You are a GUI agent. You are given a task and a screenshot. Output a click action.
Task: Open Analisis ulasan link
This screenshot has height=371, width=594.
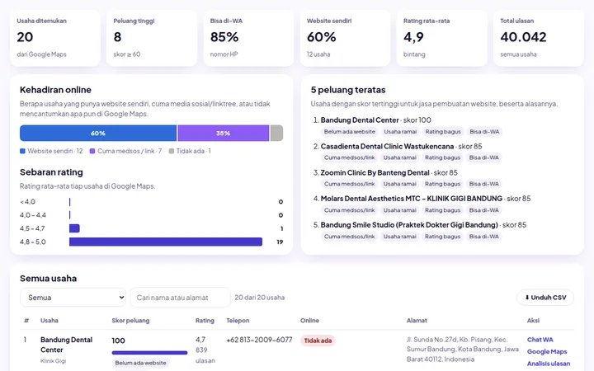pyautogui.click(x=549, y=364)
